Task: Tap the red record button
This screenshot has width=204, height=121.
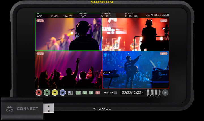Action: tap(39, 93)
